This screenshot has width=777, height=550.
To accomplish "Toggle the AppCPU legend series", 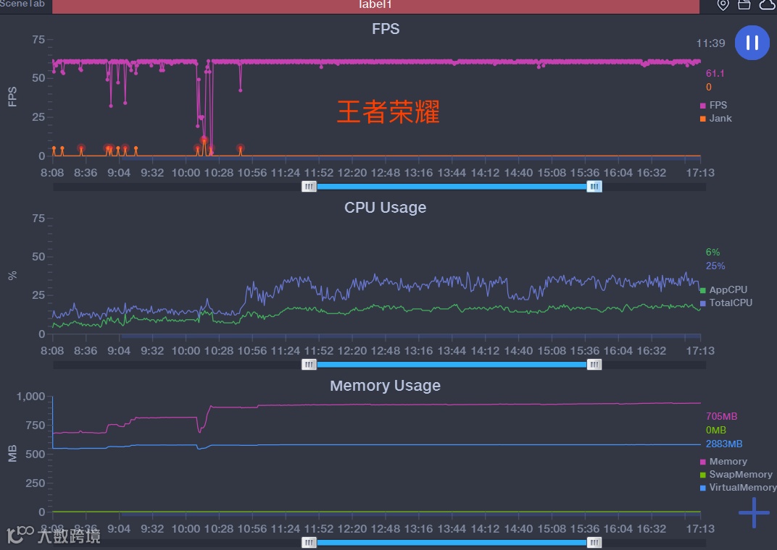I will (723, 289).
